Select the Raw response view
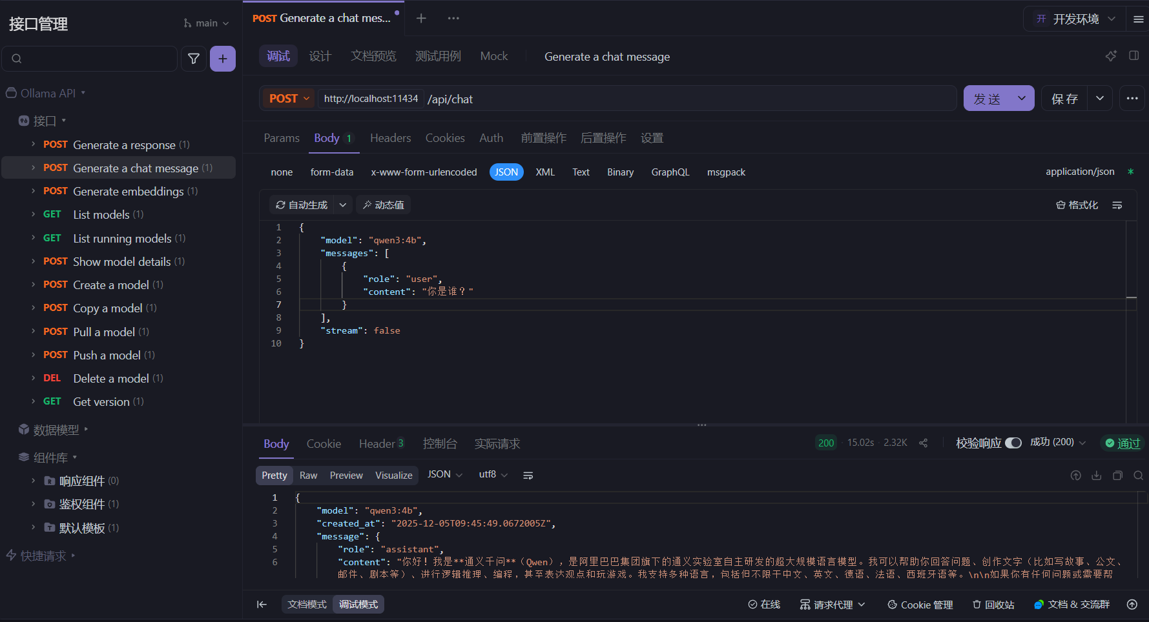Viewport: 1149px width, 622px height. tap(308, 476)
